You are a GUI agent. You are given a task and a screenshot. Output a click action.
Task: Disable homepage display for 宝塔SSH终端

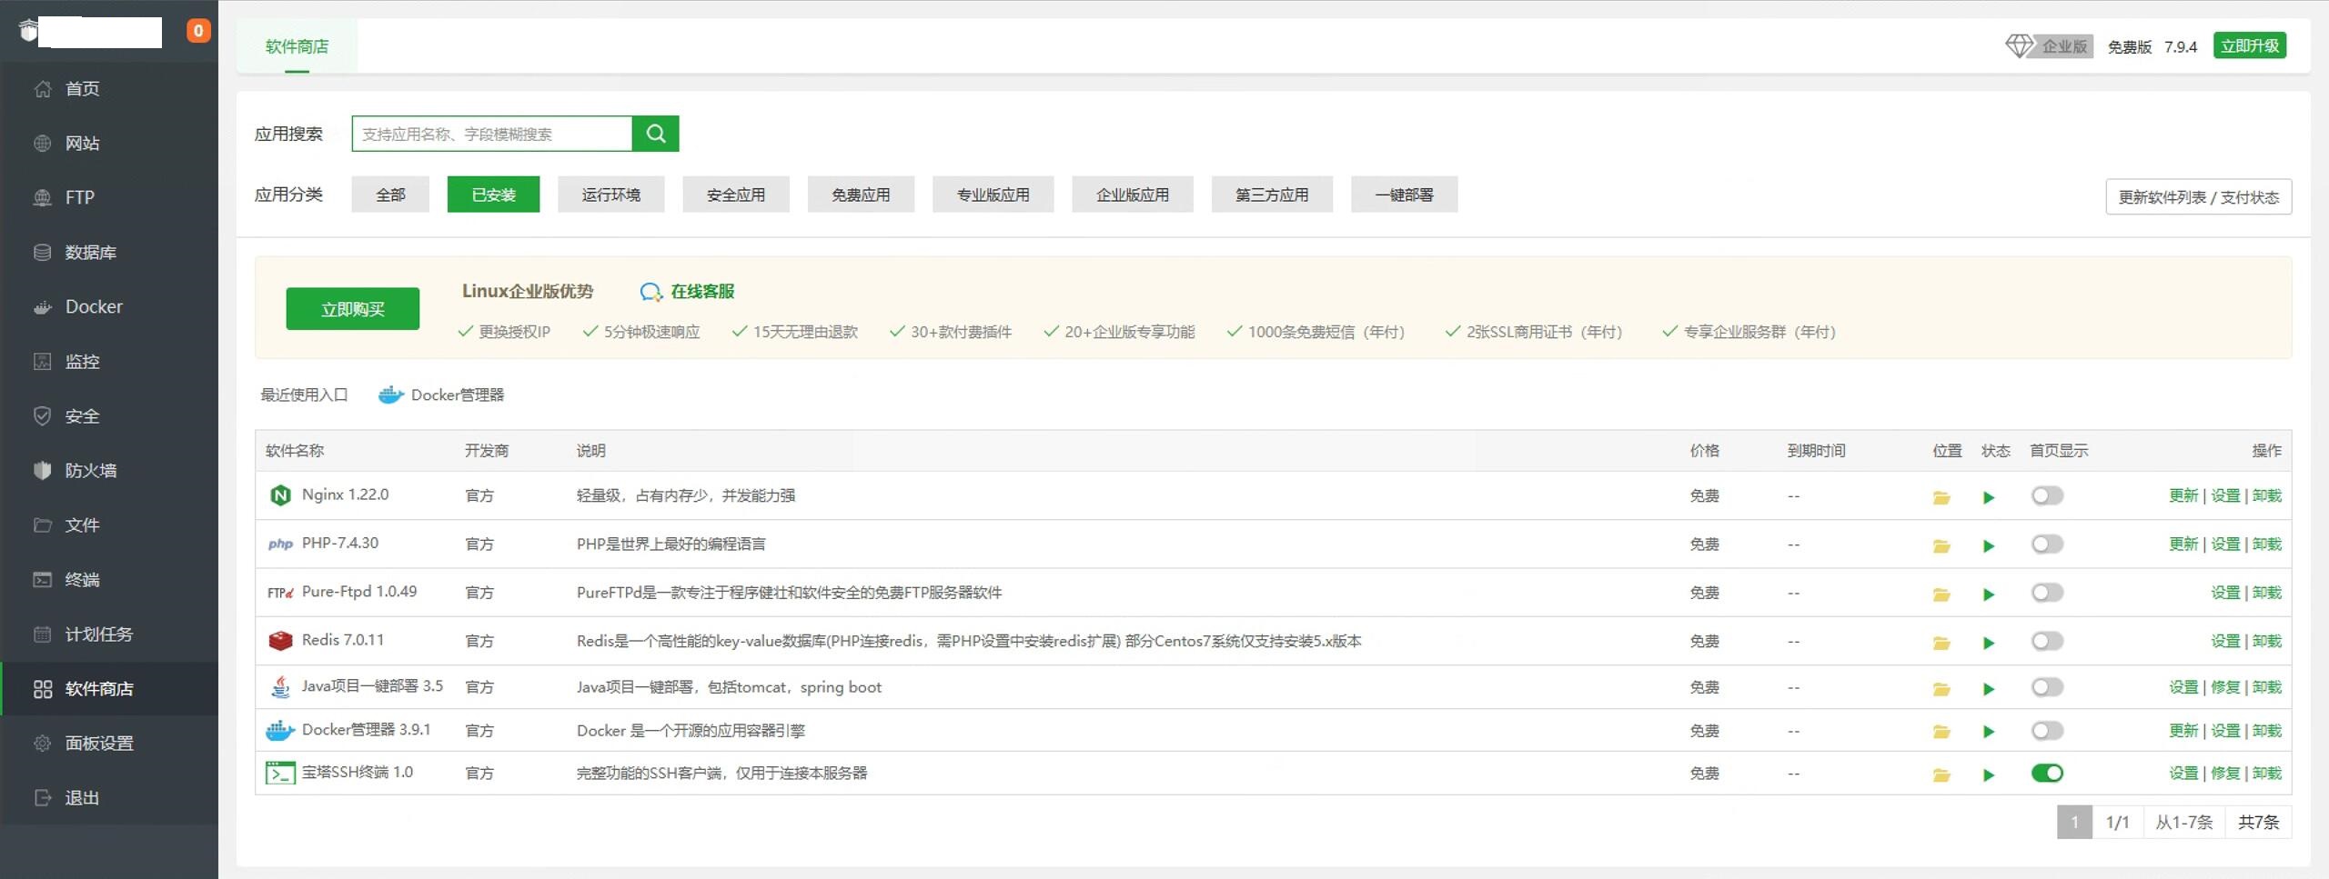click(x=2046, y=773)
